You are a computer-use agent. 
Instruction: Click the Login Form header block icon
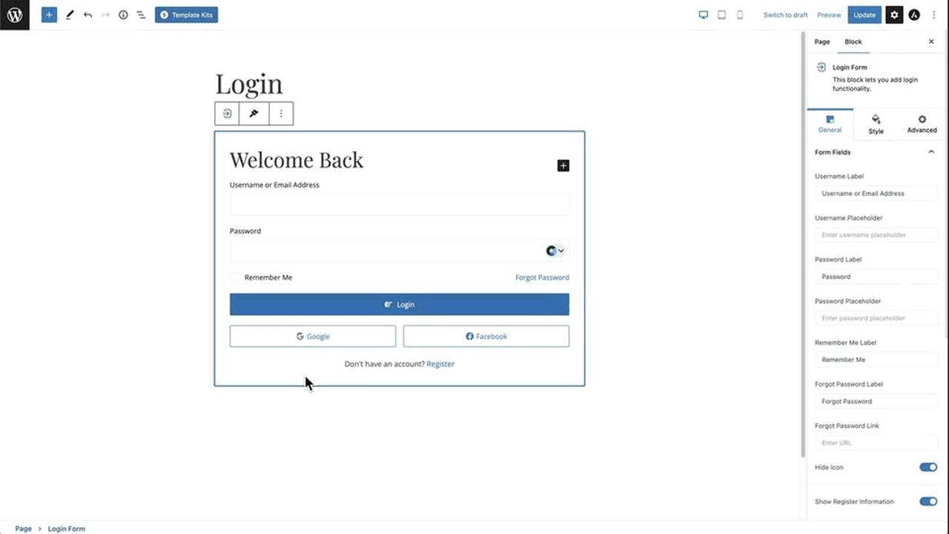tap(821, 67)
